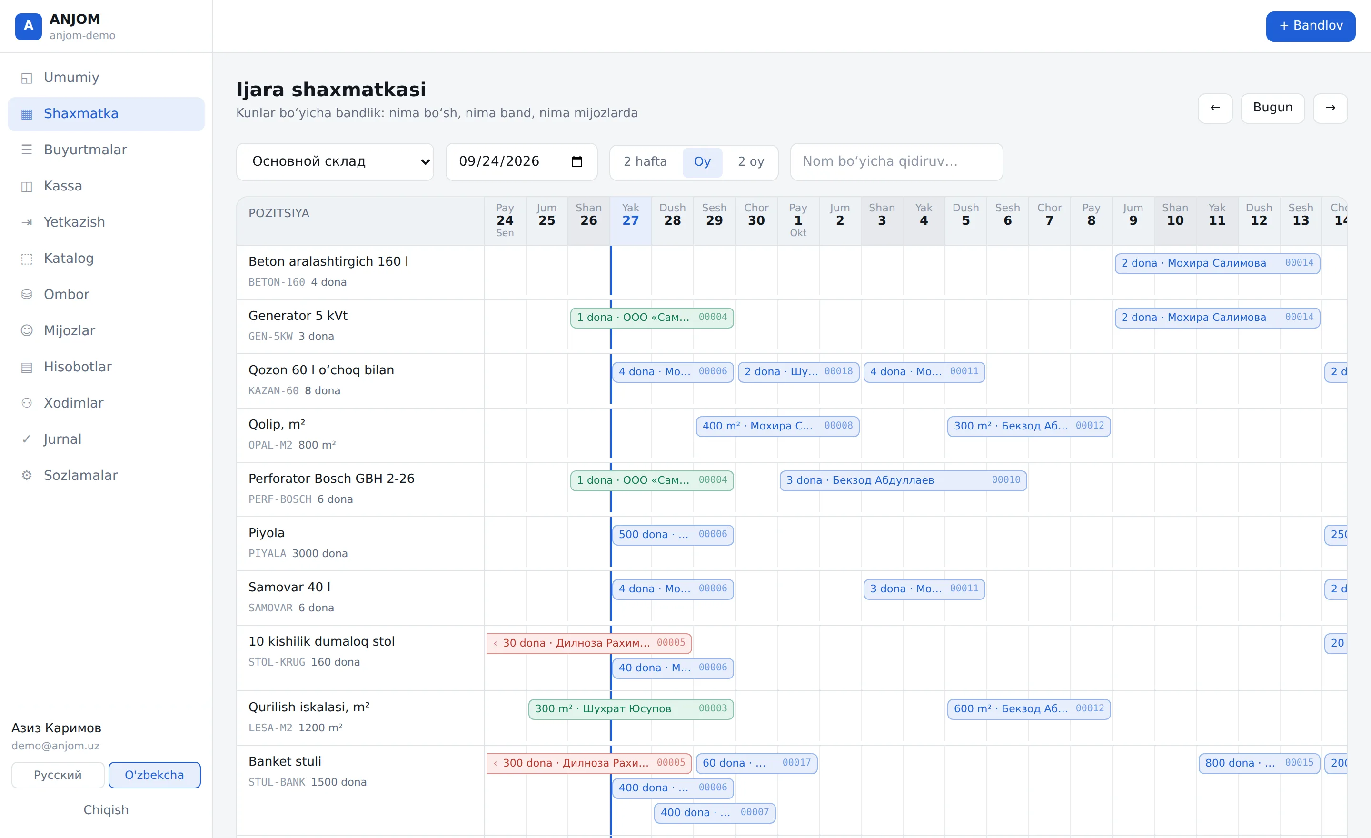Select the 2 oy range option

(x=751, y=162)
